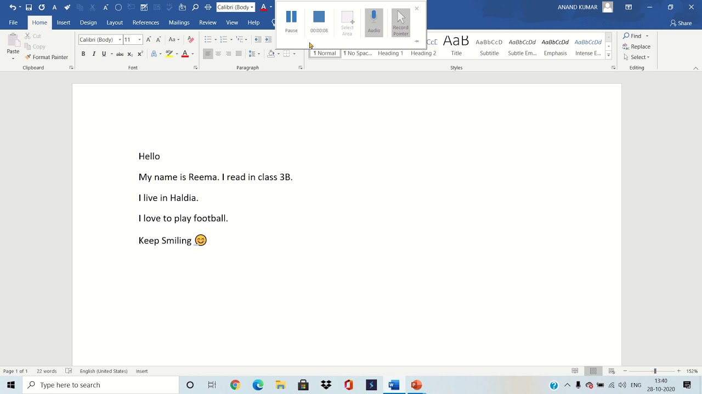Open PowerPoint from the taskbar
702x394 pixels.
point(416,385)
